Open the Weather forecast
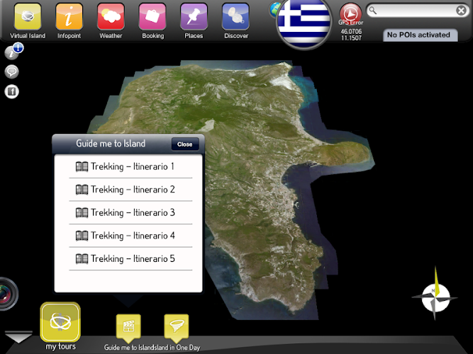This screenshot has height=354, width=473. point(111,17)
